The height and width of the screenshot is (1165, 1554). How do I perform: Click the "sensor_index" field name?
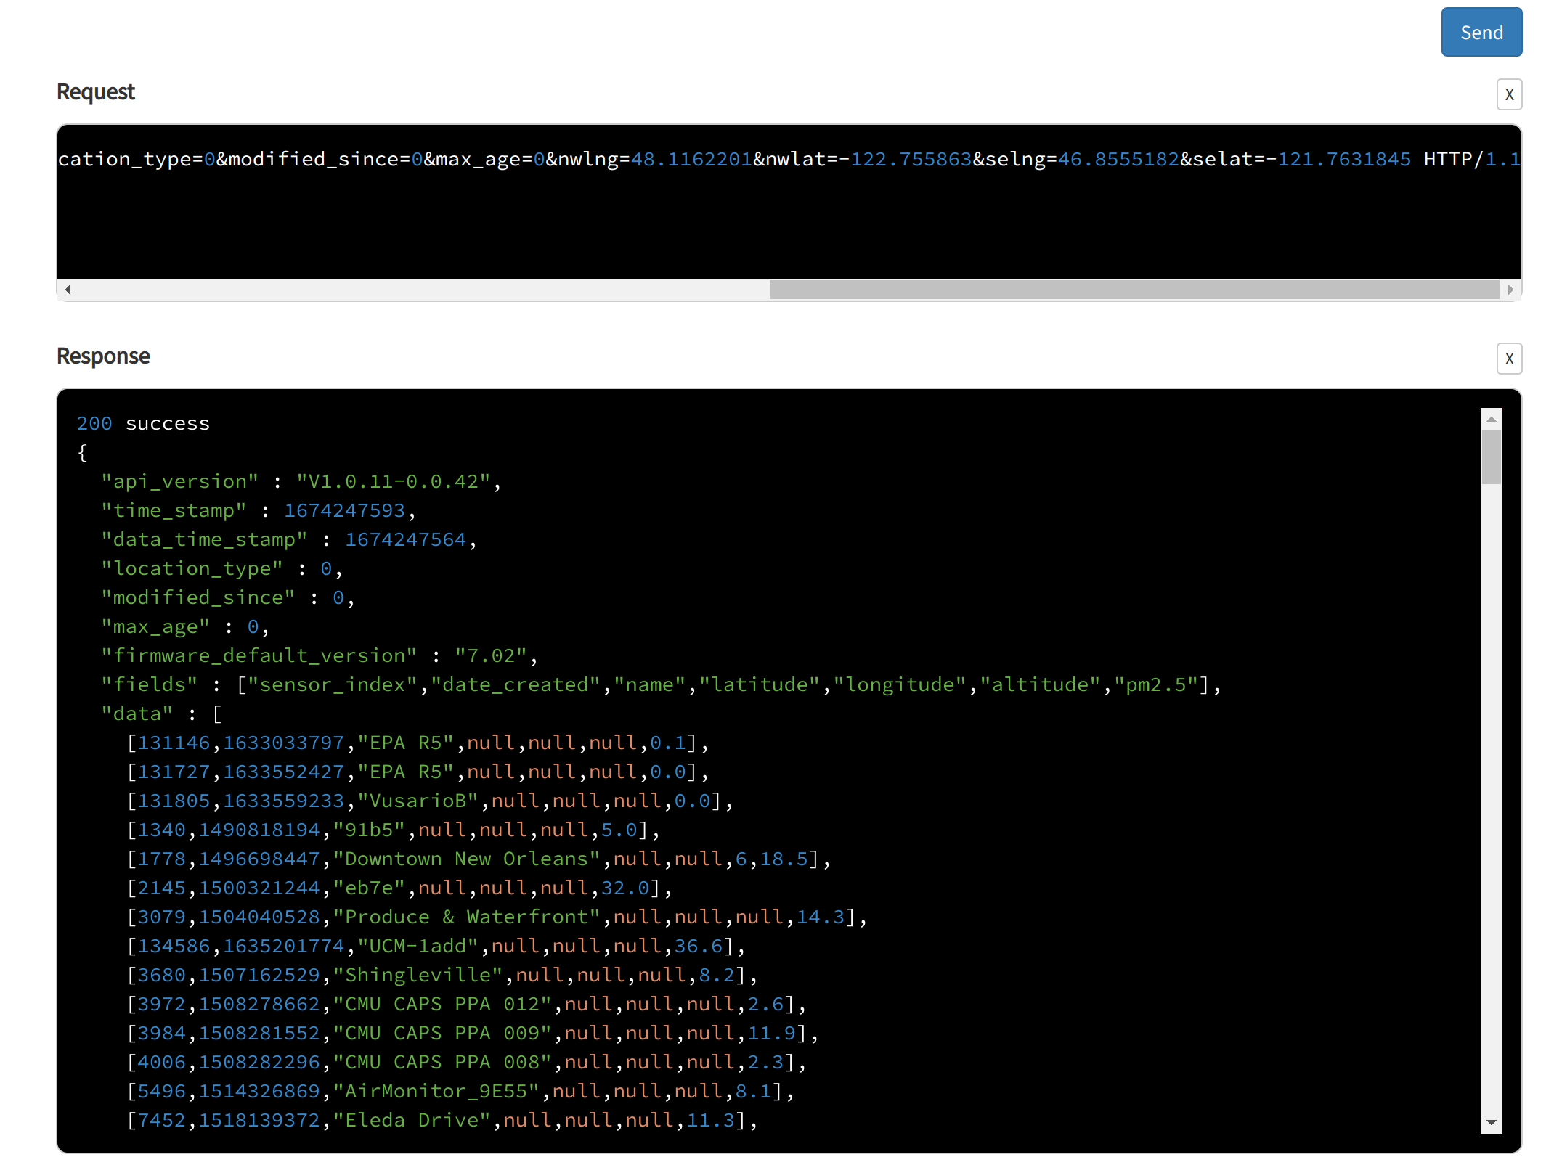(x=333, y=684)
